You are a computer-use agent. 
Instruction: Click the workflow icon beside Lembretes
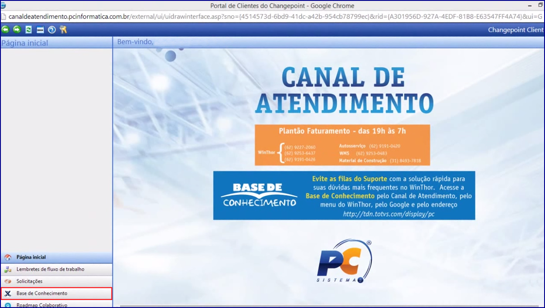[7, 269]
